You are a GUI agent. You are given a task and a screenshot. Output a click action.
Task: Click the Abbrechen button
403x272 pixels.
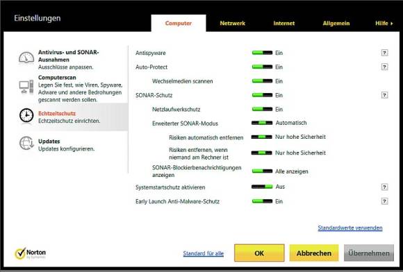pos(314,253)
